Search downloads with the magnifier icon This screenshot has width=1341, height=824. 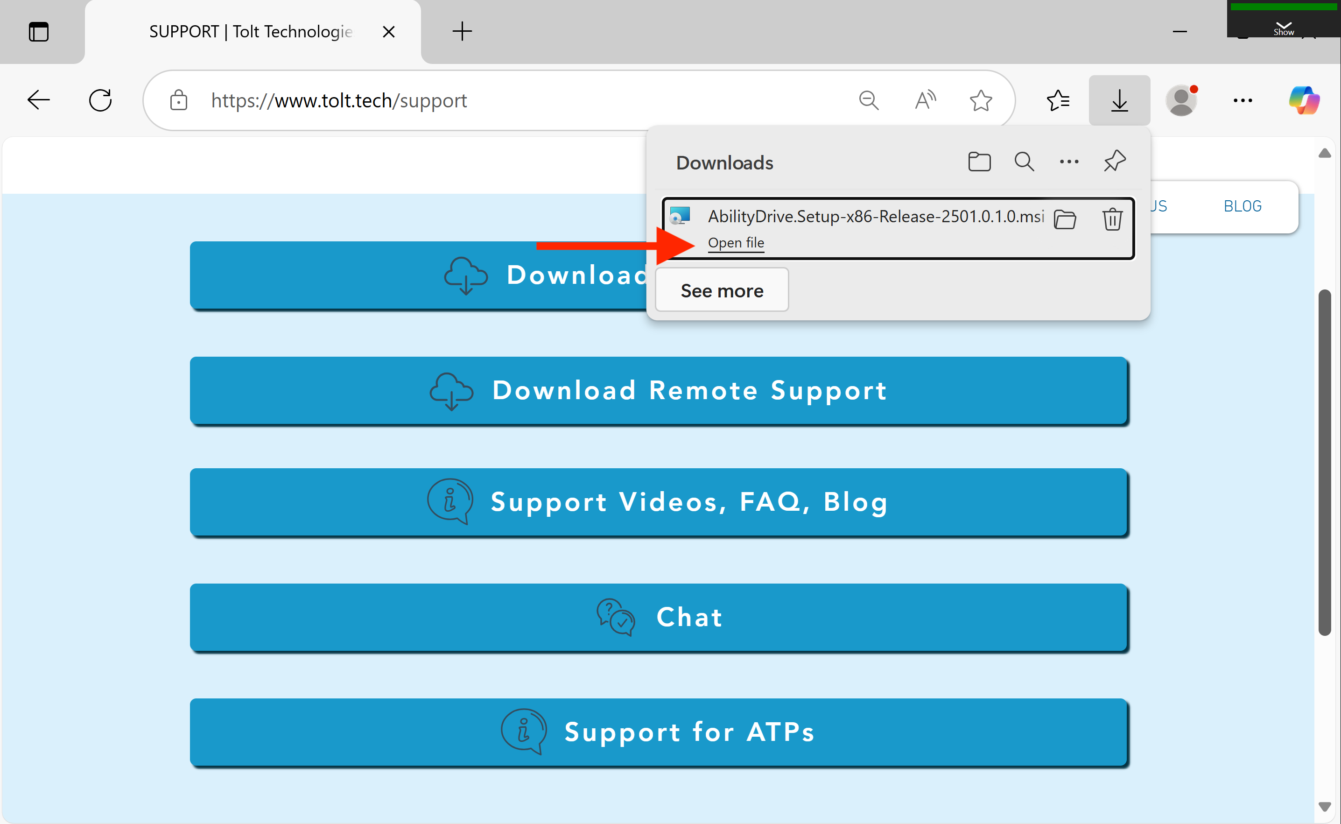pos(1024,162)
